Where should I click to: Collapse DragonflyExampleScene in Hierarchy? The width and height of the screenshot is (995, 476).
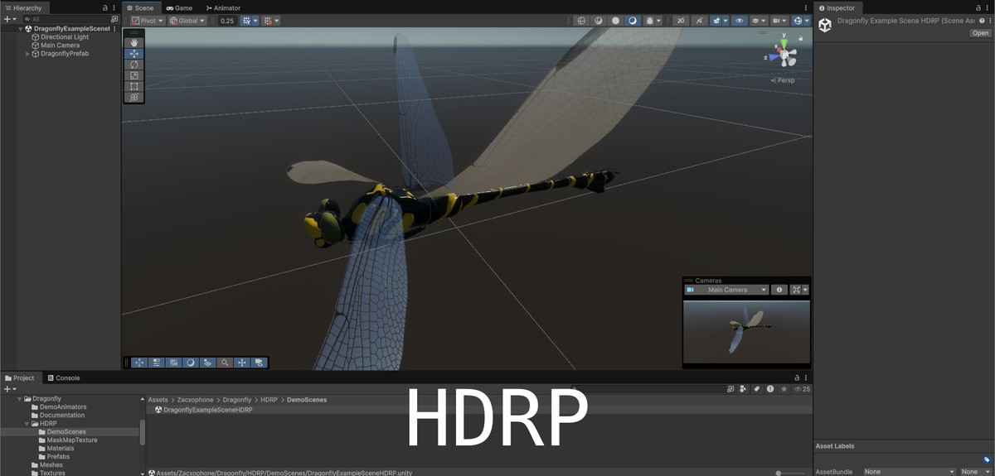pos(21,28)
